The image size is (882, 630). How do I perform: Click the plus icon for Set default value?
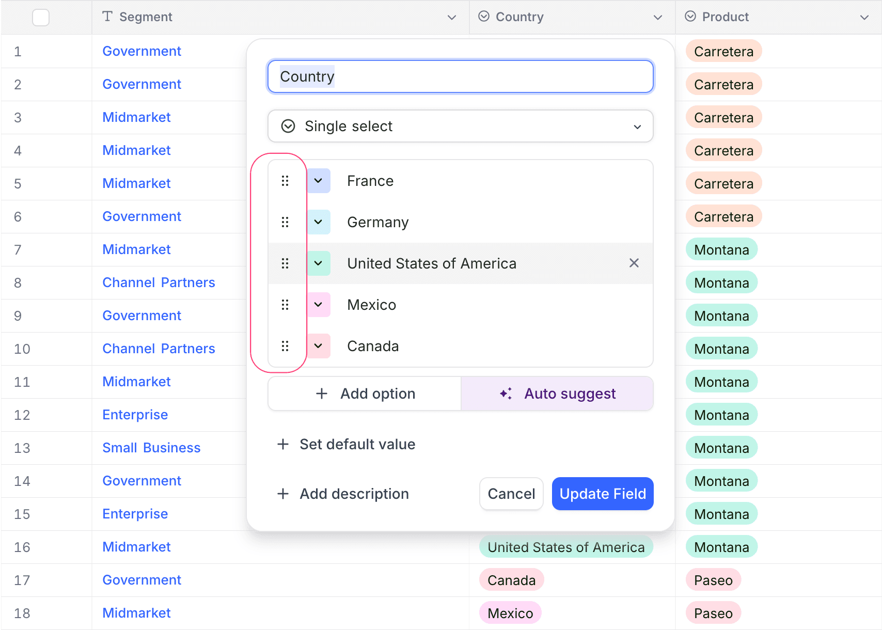pyautogui.click(x=283, y=444)
